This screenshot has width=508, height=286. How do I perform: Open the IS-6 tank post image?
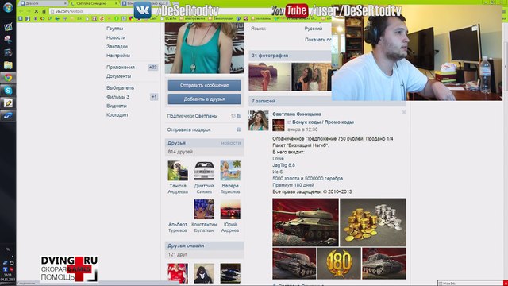tap(306, 222)
